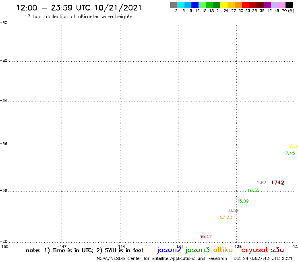Screen dimensions: 298x262
Task: Select the gray 0.59 wave height reading
Action: coord(234,210)
